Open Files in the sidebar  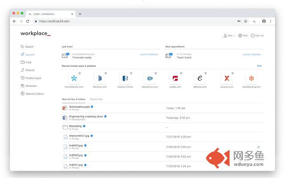pos(26,62)
